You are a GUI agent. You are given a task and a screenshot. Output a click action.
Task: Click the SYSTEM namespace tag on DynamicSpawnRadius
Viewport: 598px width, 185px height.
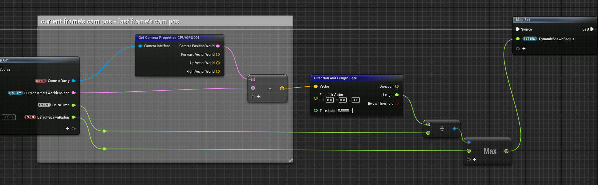coord(529,39)
